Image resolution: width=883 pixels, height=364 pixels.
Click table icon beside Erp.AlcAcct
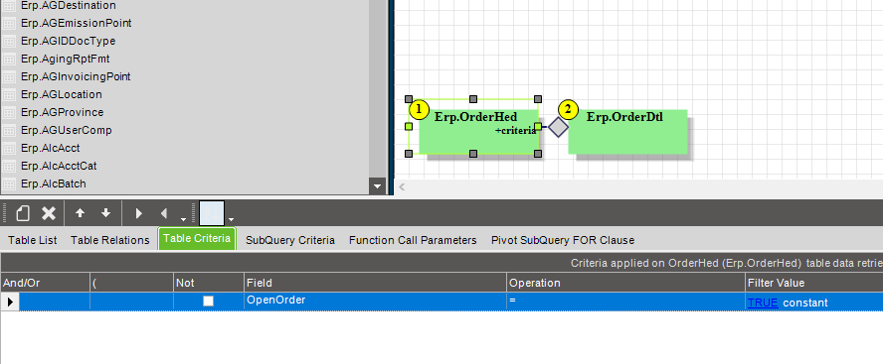pyautogui.click(x=8, y=149)
